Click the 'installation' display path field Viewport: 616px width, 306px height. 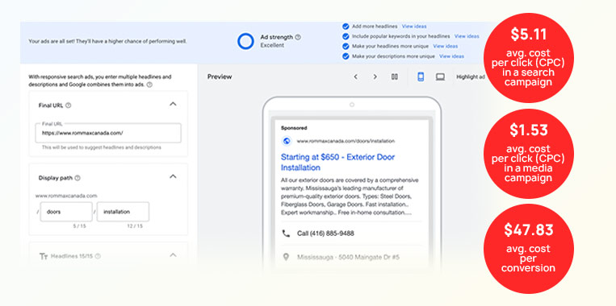(123, 212)
